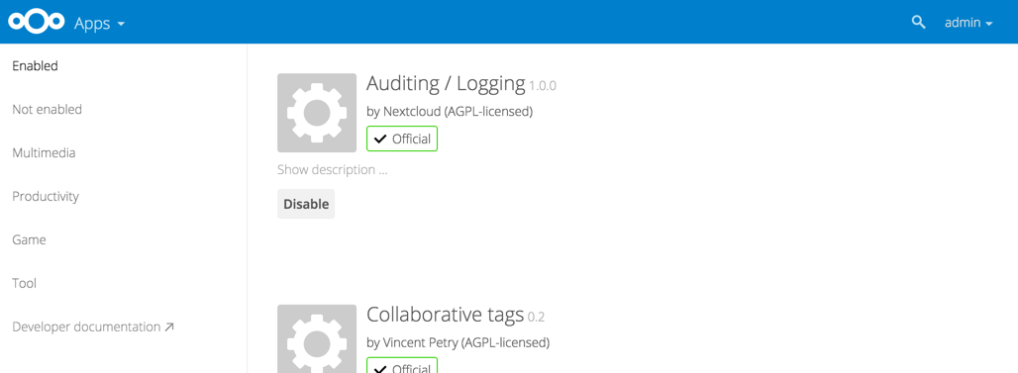Click the Collaborative tags title
The image size is (1018, 373).
pos(445,315)
